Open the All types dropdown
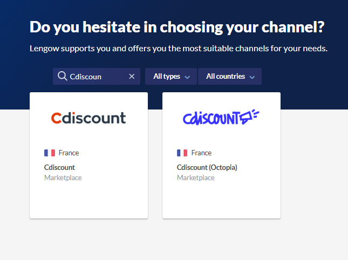Viewport: 348px width, 260px height. (x=171, y=76)
